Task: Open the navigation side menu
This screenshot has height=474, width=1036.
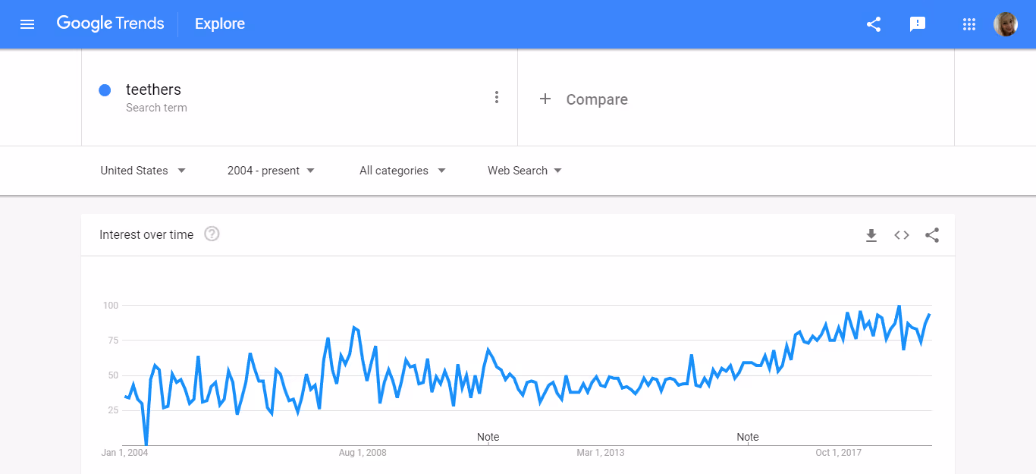Action: pyautogui.click(x=27, y=24)
